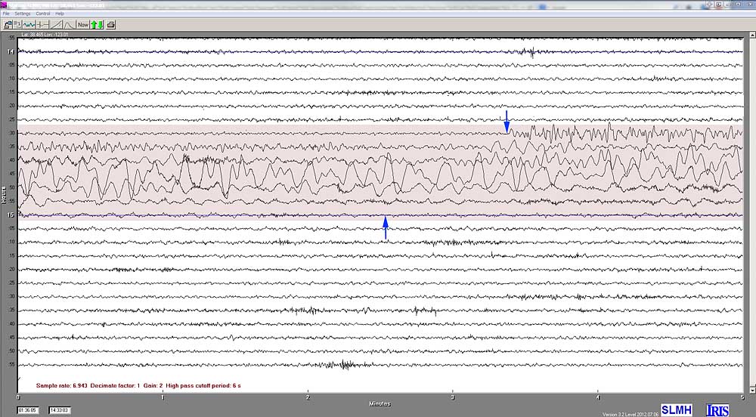Screen dimensions: 756x417
Task: Click the hour 15 label on left axis
Action: [11, 215]
